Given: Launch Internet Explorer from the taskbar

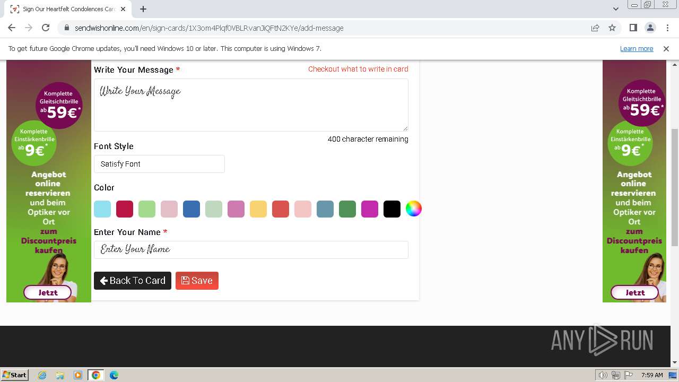Looking at the screenshot, I should pyautogui.click(x=42, y=375).
